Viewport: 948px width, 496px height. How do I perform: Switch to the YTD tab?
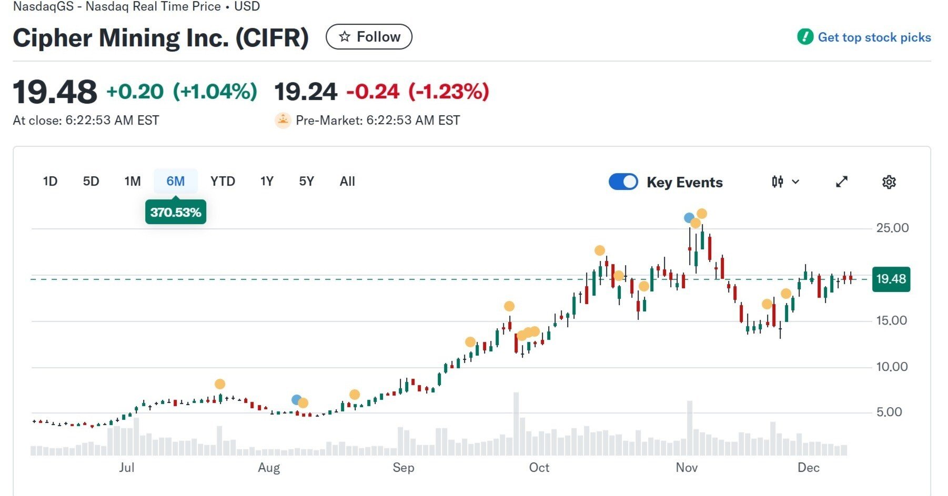(223, 181)
